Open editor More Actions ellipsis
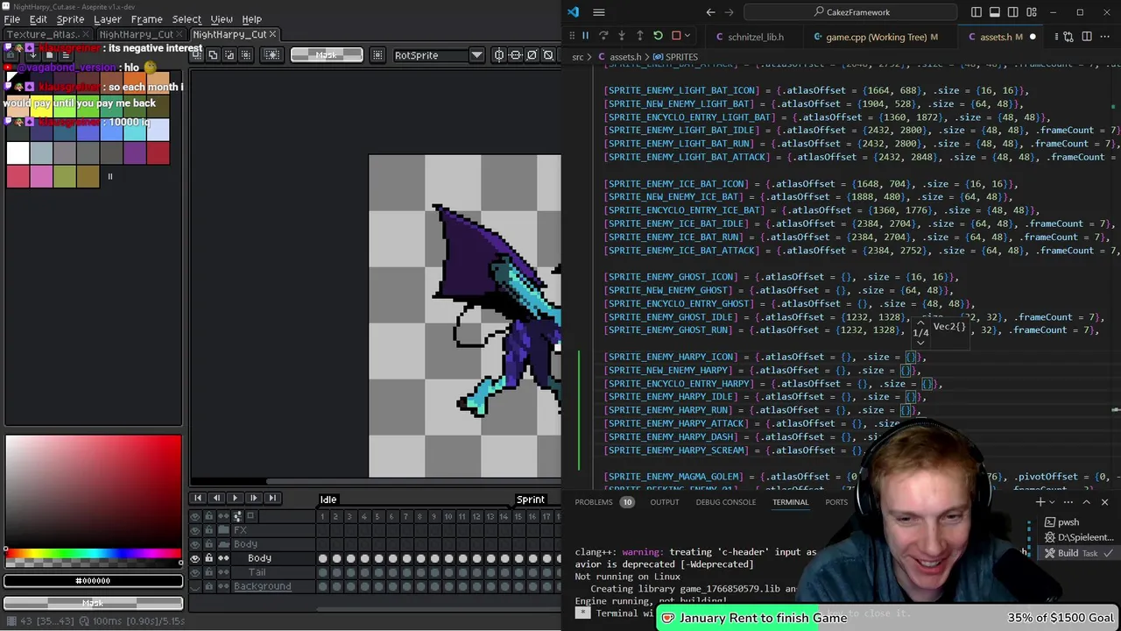 (x=1105, y=37)
